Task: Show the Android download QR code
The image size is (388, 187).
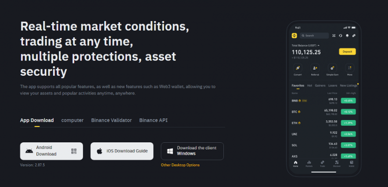Action: [x=74, y=151]
